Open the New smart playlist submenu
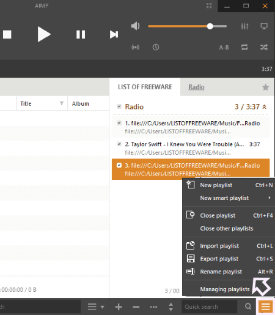Image resolution: width=275 pixels, height=315 pixels. pyautogui.click(x=229, y=198)
